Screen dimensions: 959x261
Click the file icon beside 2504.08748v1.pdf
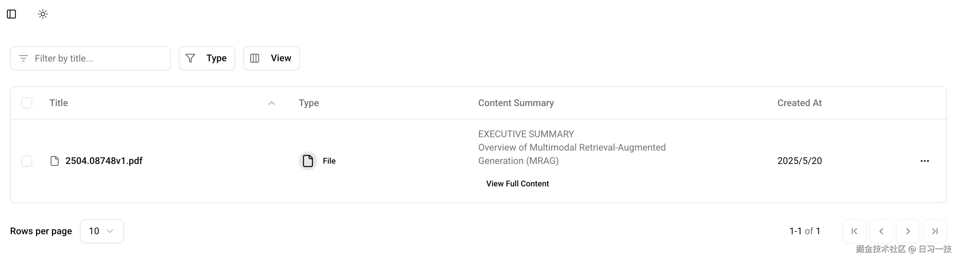[54, 161]
